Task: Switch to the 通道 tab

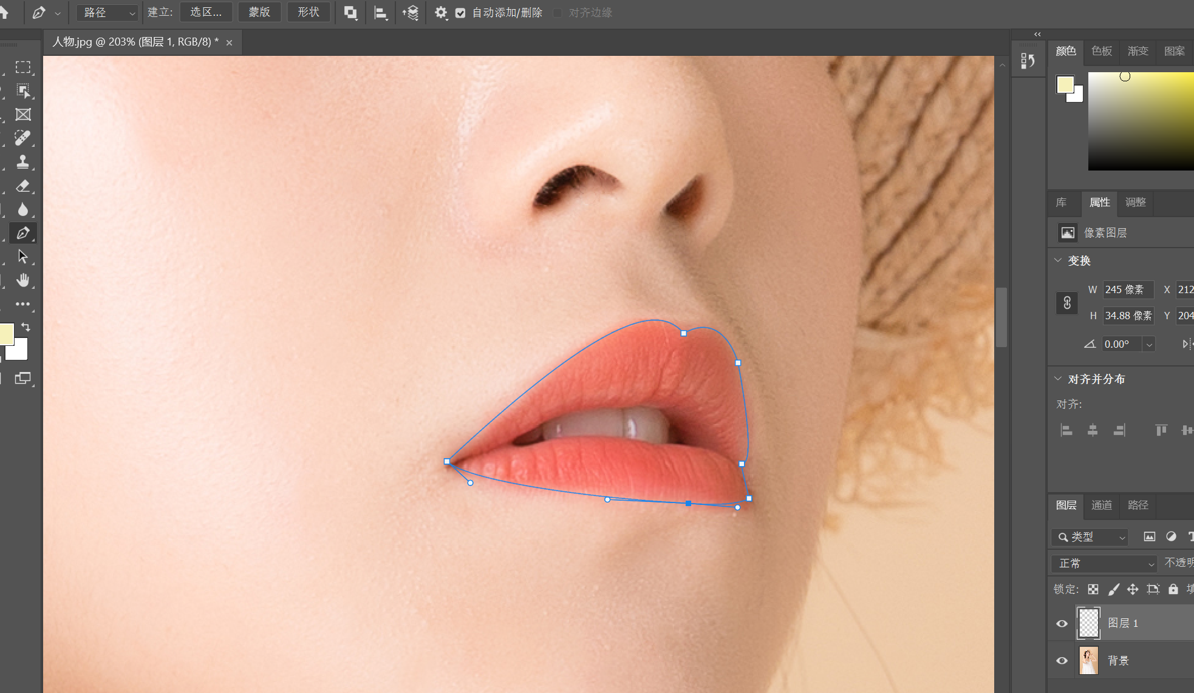Action: [1101, 505]
